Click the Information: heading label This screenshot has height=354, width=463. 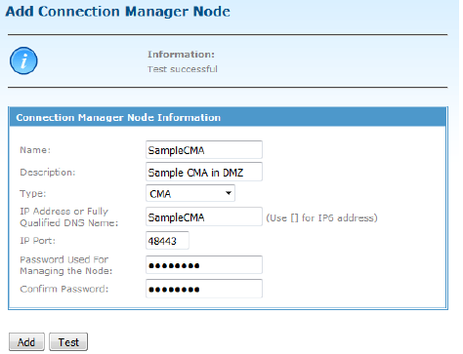181,55
